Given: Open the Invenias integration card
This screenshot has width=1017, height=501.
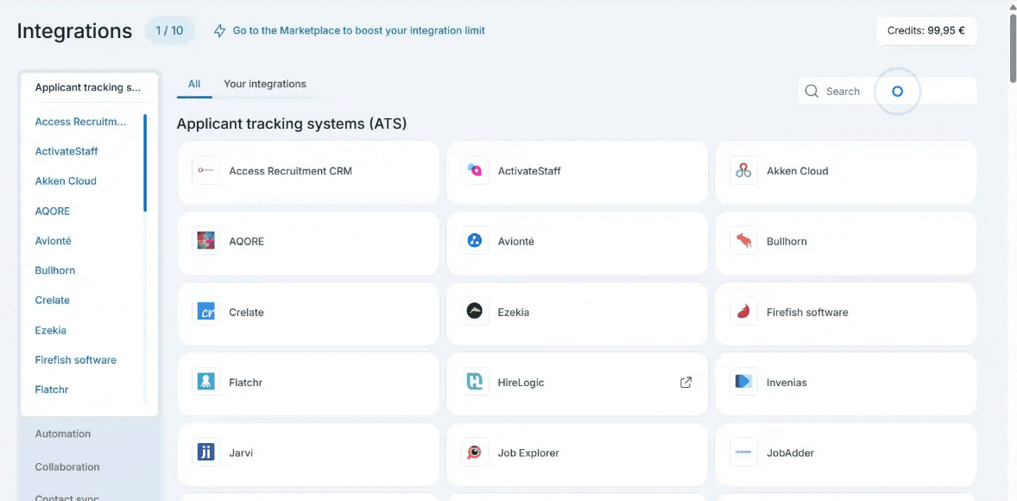Looking at the screenshot, I should click(x=846, y=383).
